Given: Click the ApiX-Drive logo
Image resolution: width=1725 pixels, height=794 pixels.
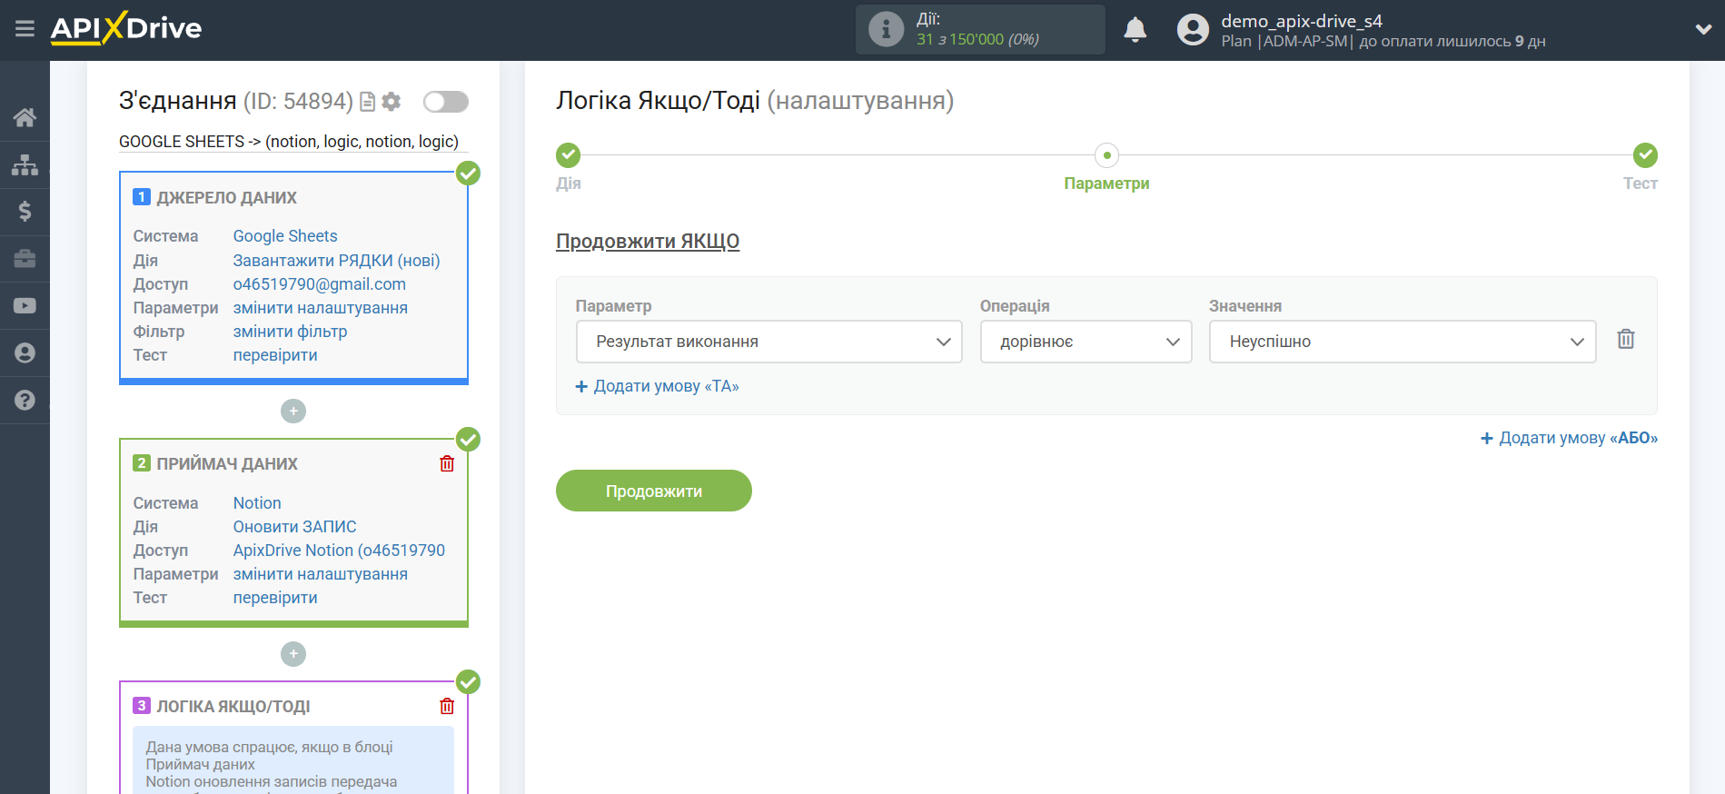Looking at the screenshot, I should tap(126, 28).
